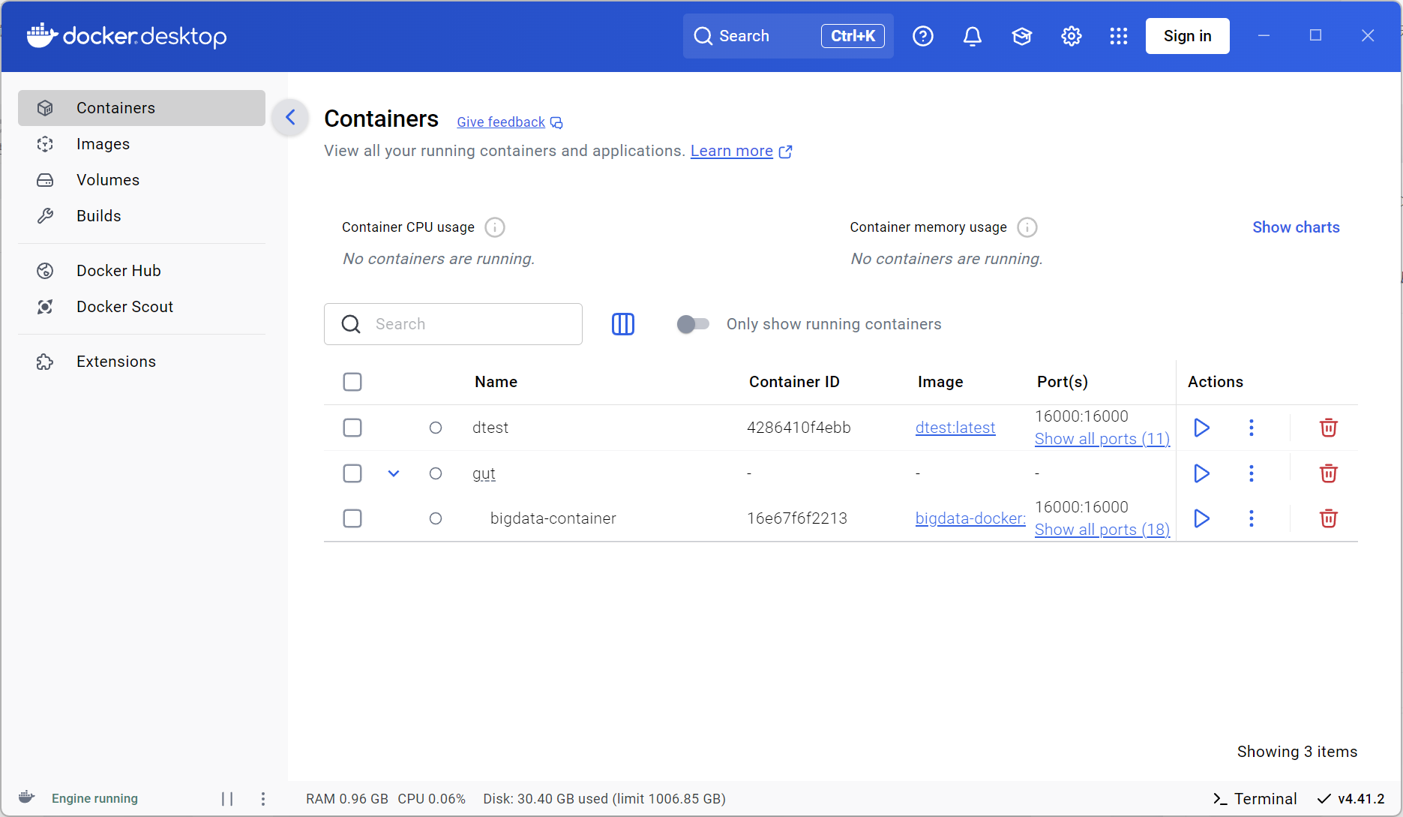Viewport: 1403px width, 817px height.
Task: Collapse the sidebar with the chevron button
Action: pos(290,117)
